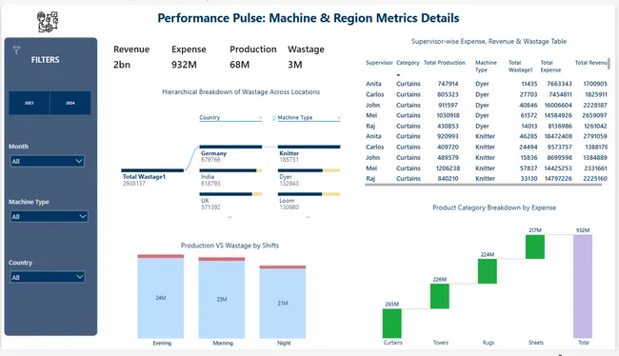Image resolution: width=619 pixels, height=356 pixels.
Task: Select the Germany node in decomposition tree
Action: (x=230, y=154)
